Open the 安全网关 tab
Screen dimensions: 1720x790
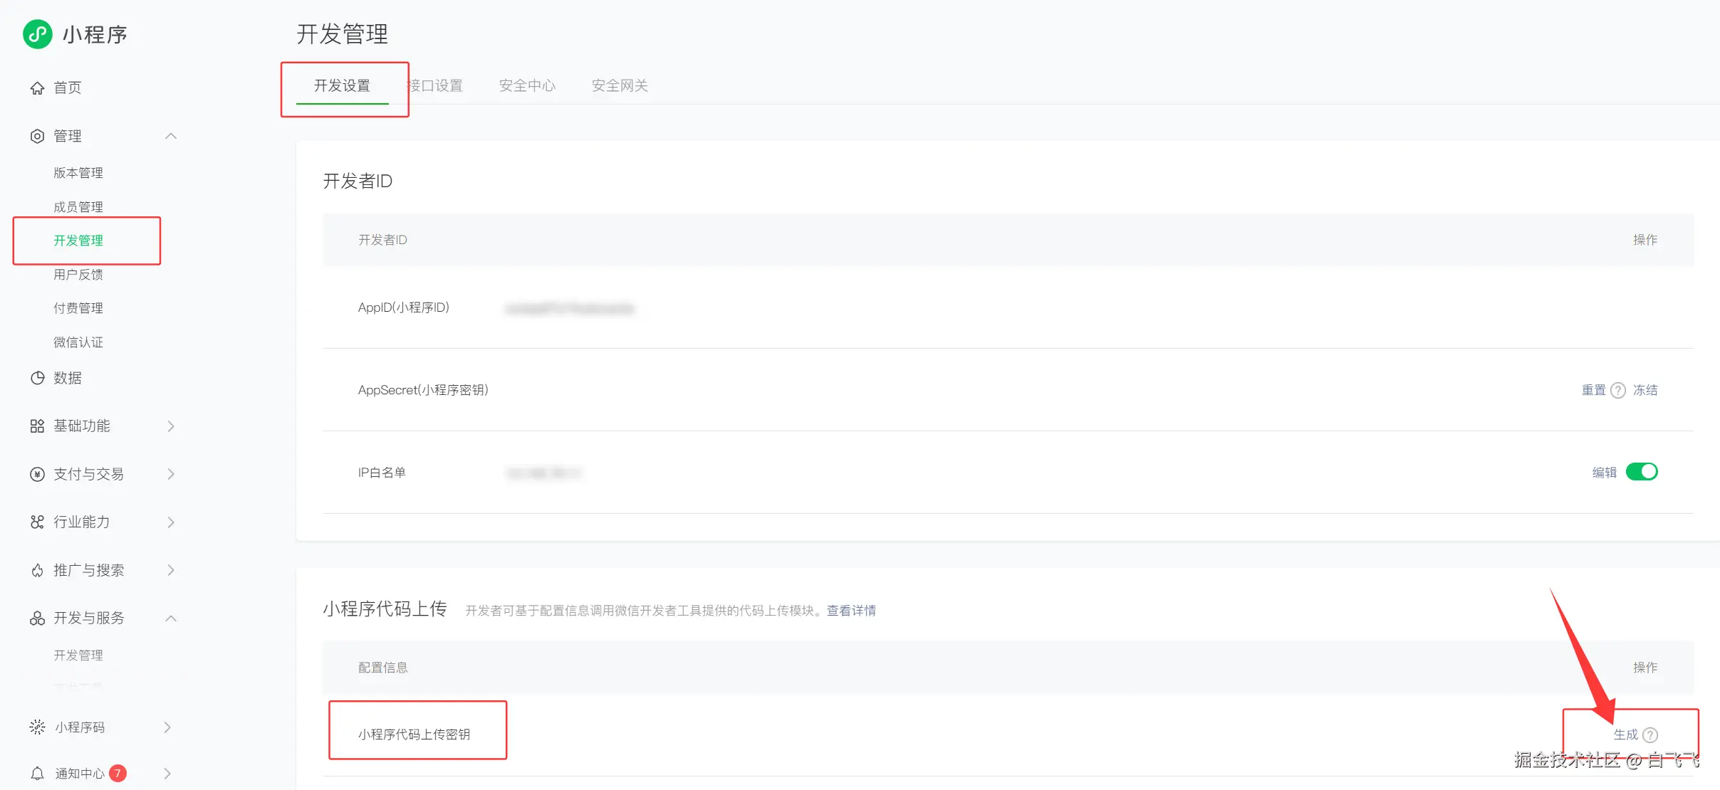click(x=620, y=86)
